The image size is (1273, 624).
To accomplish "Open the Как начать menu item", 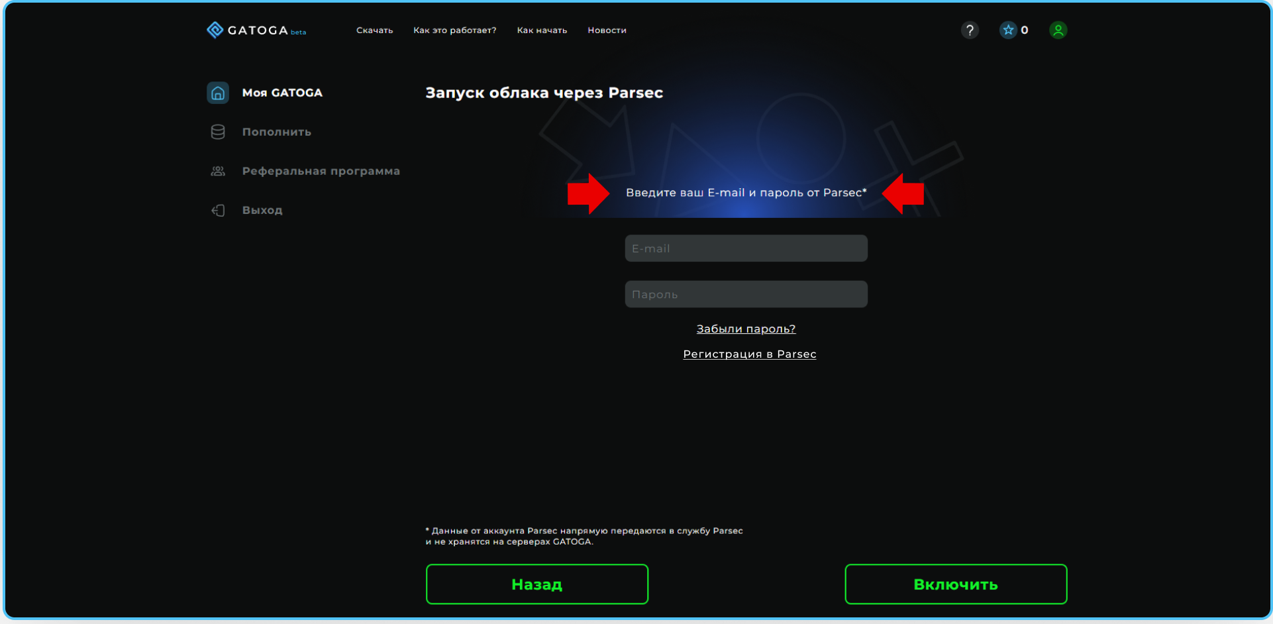I will coord(542,30).
